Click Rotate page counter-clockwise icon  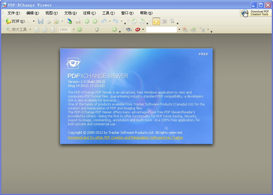134,21
